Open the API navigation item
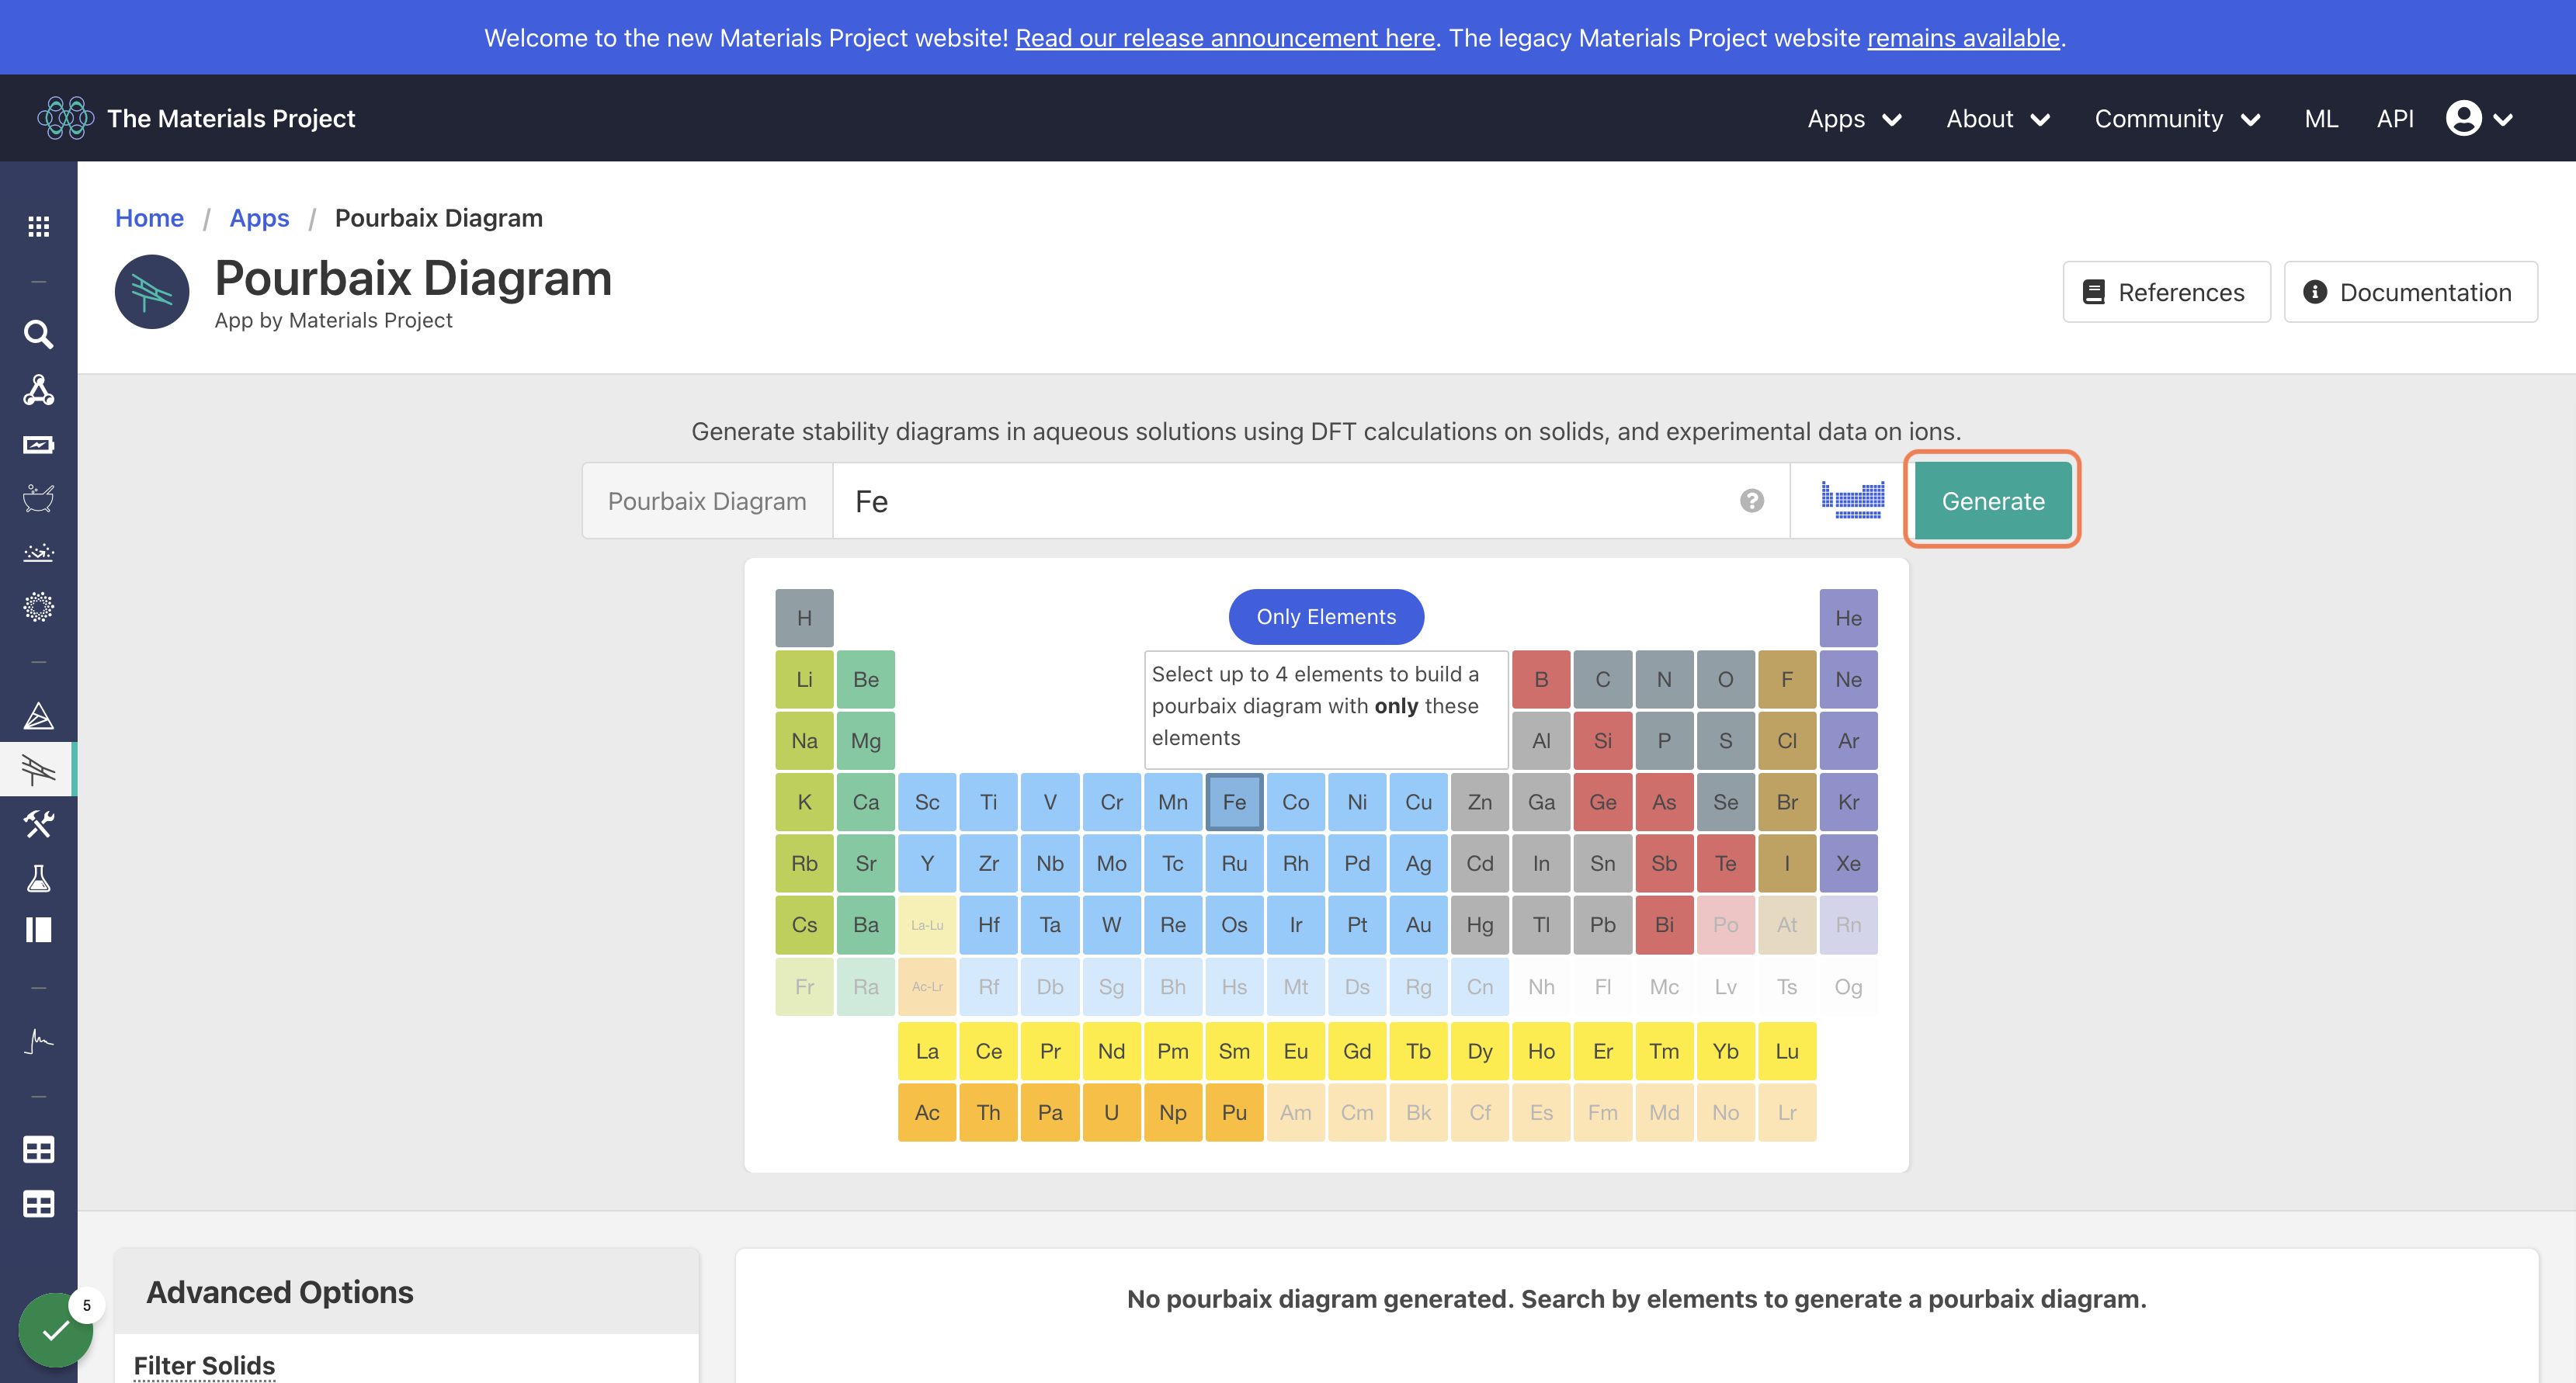 2394,118
